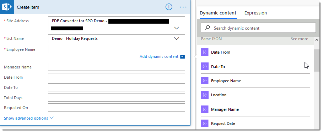Switch to the Expression tab
The image size is (323, 133).
[255, 13]
